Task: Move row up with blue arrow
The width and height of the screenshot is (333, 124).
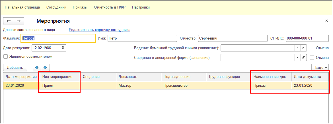Action: [37, 67]
